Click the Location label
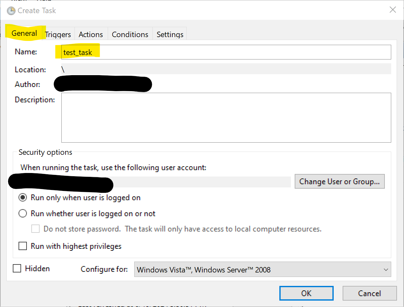This screenshot has width=404, height=307. pyautogui.click(x=30, y=69)
